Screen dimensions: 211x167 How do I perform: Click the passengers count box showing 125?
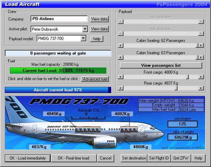coord(183,124)
